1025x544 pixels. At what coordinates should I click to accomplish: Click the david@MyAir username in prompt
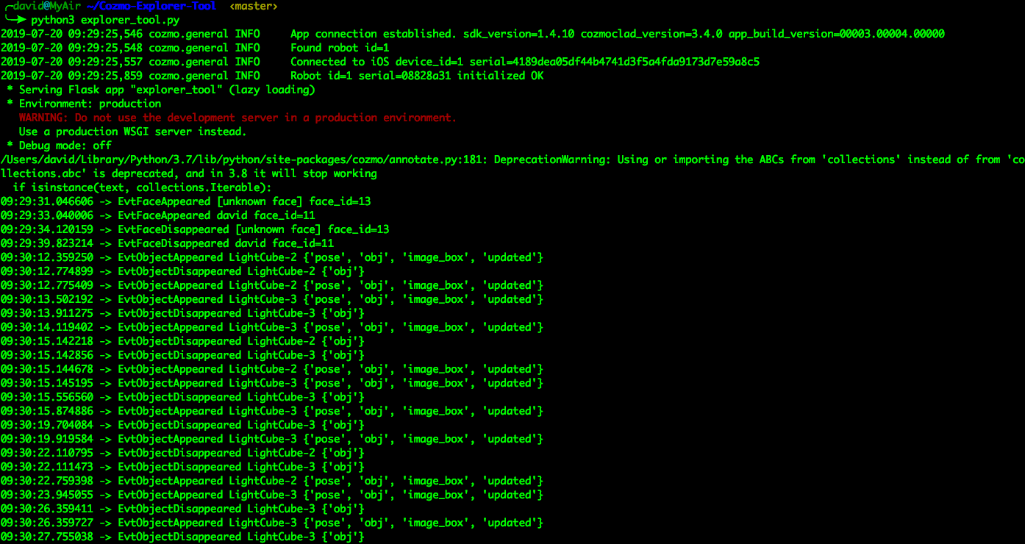pyautogui.click(x=46, y=6)
